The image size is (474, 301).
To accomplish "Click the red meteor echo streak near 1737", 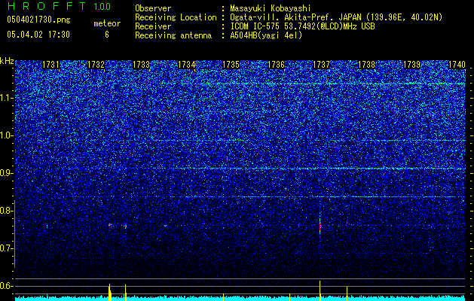I will (320, 225).
